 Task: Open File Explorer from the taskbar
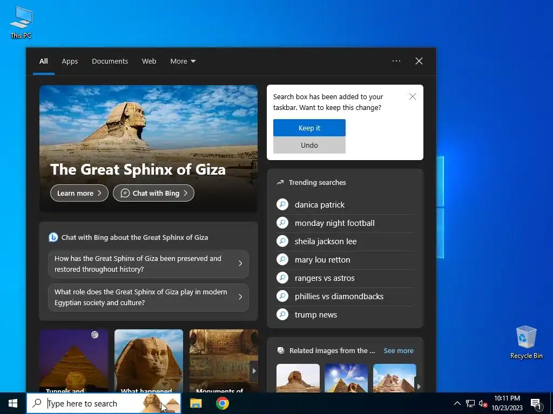tap(195, 403)
